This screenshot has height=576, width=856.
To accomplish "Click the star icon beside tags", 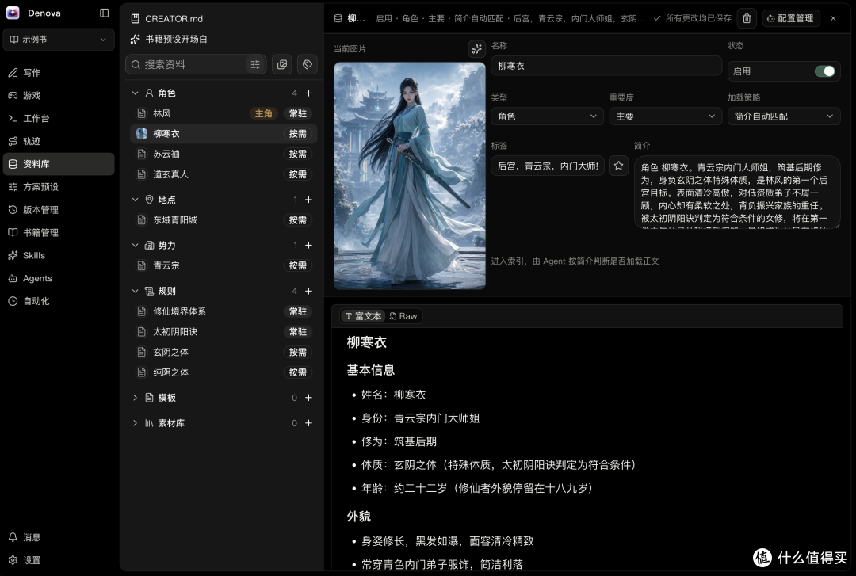I will click(x=618, y=166).
